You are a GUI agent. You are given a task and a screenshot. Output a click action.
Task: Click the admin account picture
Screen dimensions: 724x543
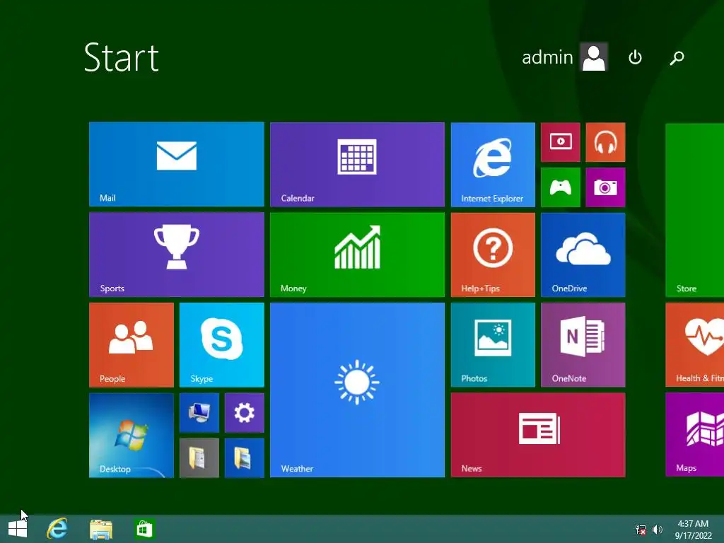click(594, 57)
